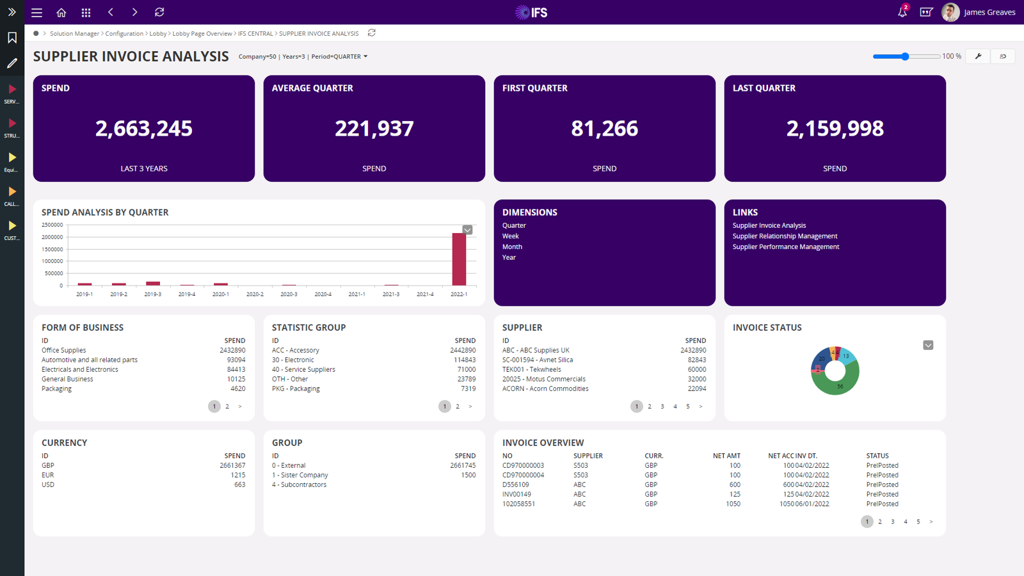Screen dimensions: 1024x576
Task: Reload page using top bar refresh icon
Action: (x=159, y=12)
